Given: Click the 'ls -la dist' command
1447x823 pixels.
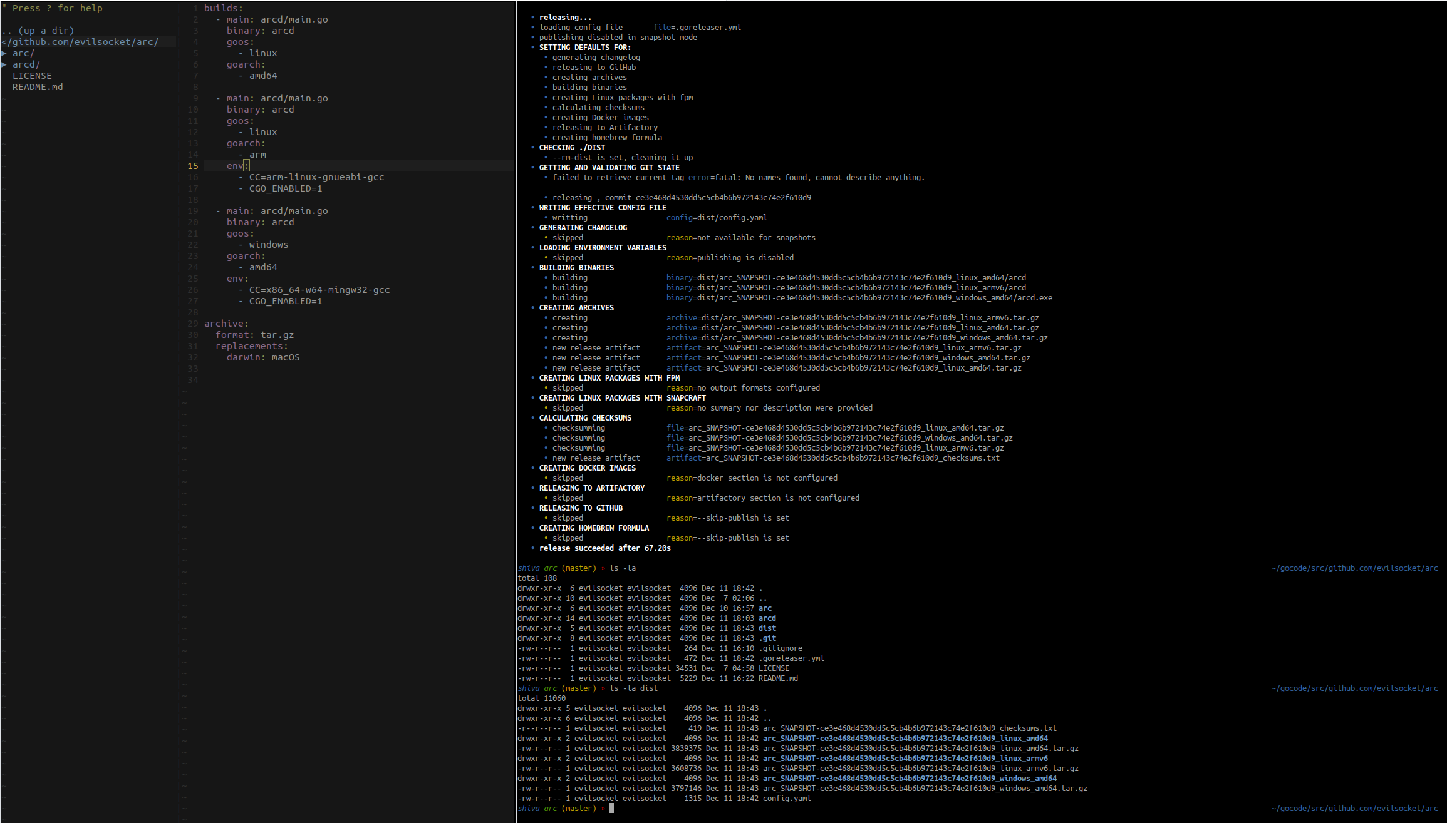Looking at the screenshot, I should (x=634, y=688).
